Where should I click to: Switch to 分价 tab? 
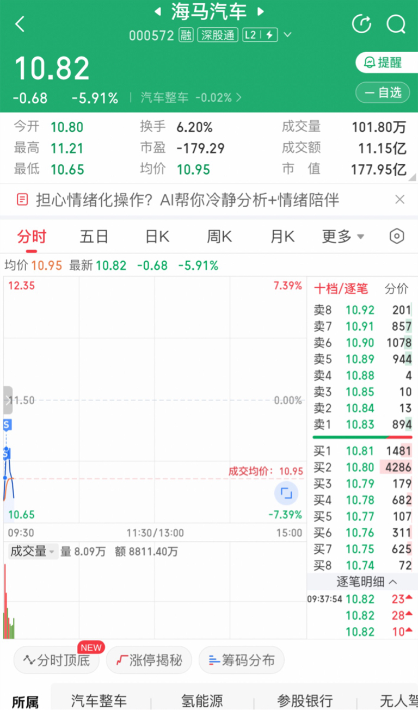396,288
